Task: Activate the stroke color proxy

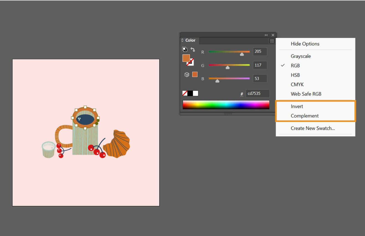Action: tap(191, 64)
